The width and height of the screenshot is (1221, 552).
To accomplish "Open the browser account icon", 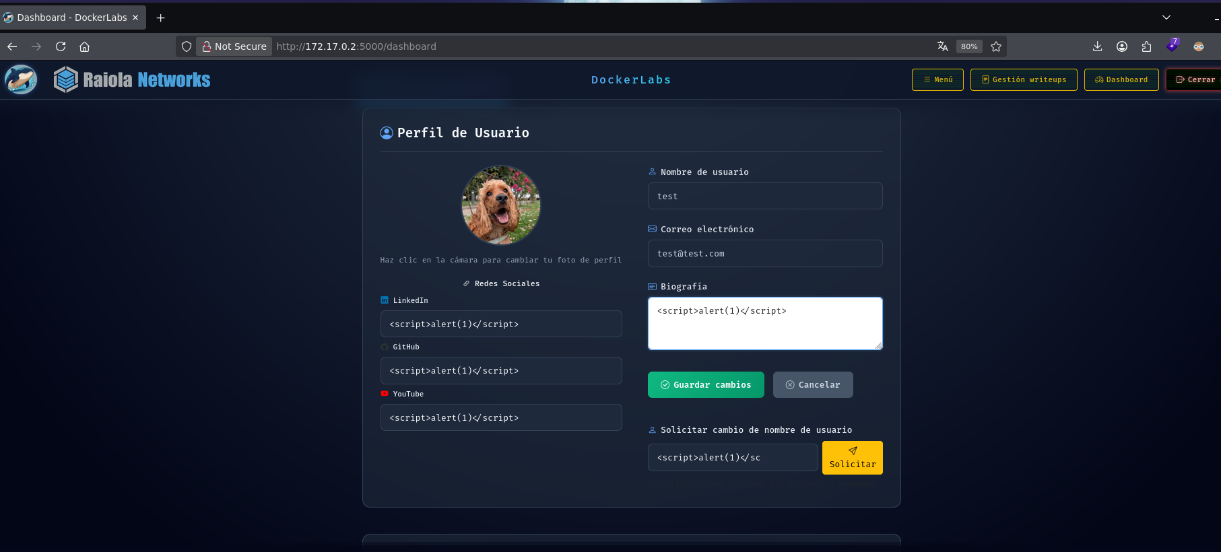I will (1122, 46).
